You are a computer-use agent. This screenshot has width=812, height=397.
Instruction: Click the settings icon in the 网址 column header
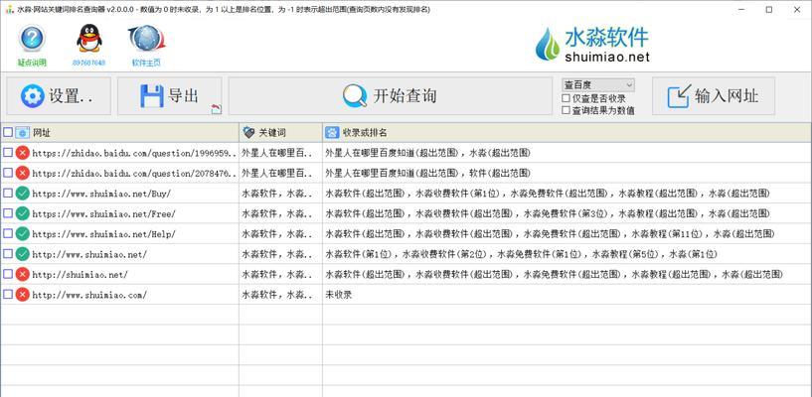pyautogui.click(x=22, y=132)
